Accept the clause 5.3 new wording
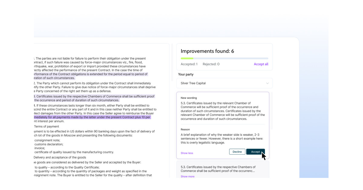The height and width of the screenshot is (190, 363). pyautogui.click(x=256, y=152)
